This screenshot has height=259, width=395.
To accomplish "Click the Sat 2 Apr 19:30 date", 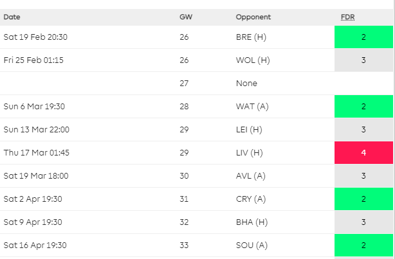I will (x=34, y=199).
